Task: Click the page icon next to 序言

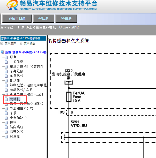Action: click(6, 57)
